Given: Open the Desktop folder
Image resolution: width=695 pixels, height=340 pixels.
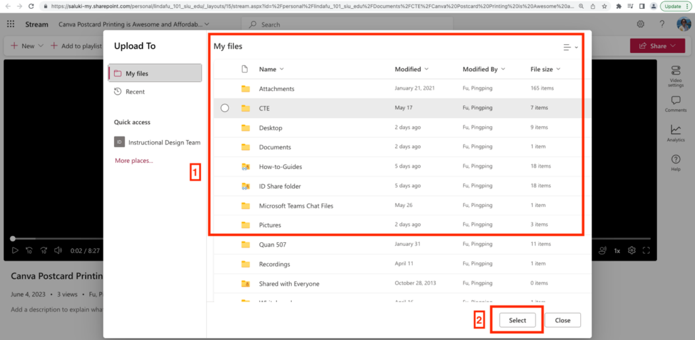Looking at the screenshot, I should tap(270, 128).
